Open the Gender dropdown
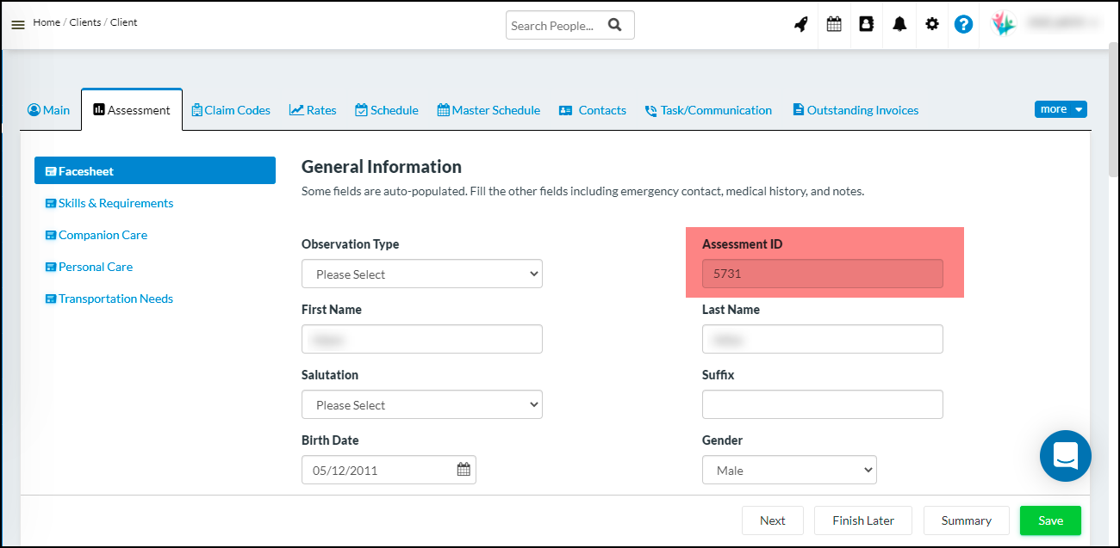The image size is (1120, 548). [x=789, y=470]
